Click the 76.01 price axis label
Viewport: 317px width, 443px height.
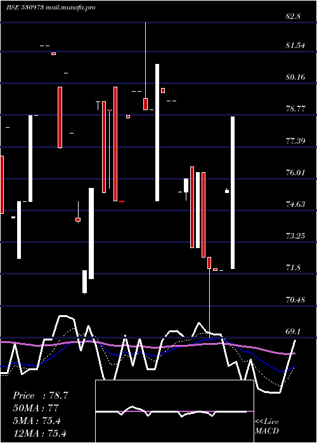tap(295, 173)
